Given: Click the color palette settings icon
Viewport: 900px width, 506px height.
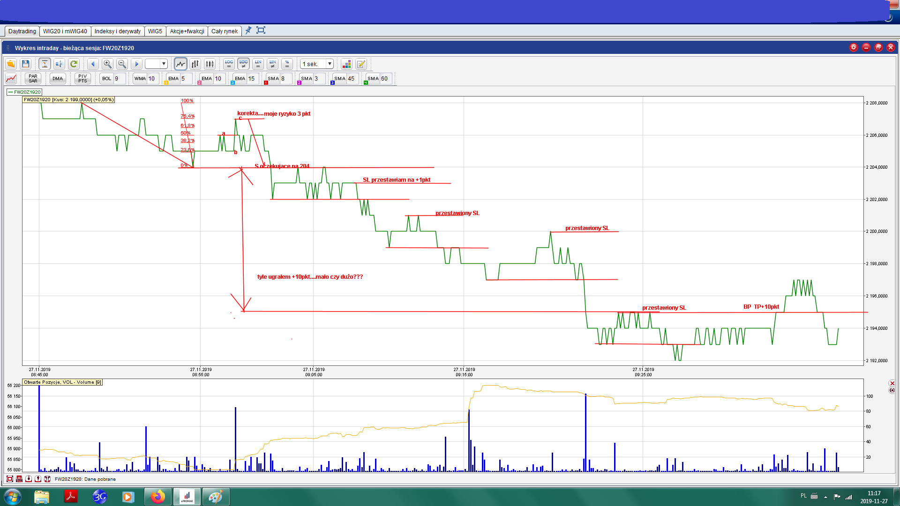Looking at the screenshot, I should [346, 64].
